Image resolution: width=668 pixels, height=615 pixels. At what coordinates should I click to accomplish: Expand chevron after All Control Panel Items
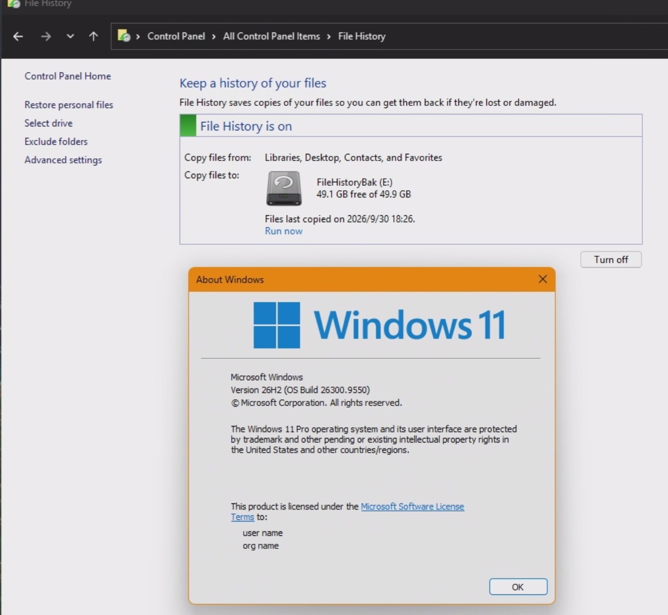tap(329, 36)
